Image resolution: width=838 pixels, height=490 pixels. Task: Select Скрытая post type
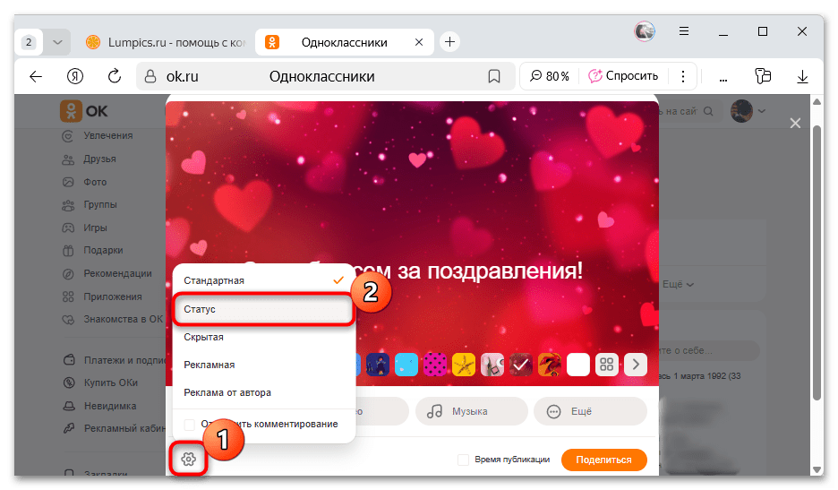264,338
